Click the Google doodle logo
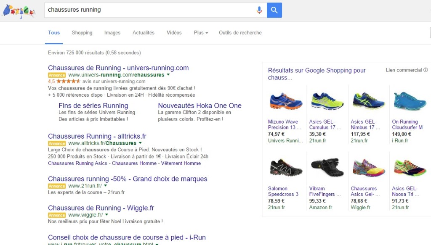The height and width of the screenshot is (245, 431). click(19, 11)
